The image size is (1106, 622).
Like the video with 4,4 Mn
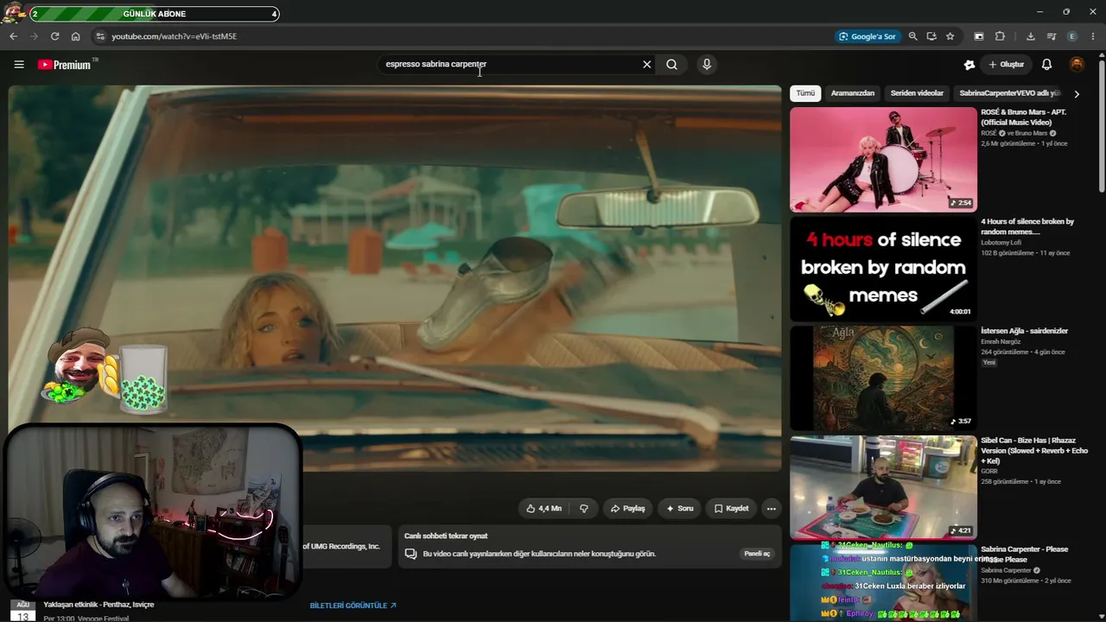pos(544,509)
